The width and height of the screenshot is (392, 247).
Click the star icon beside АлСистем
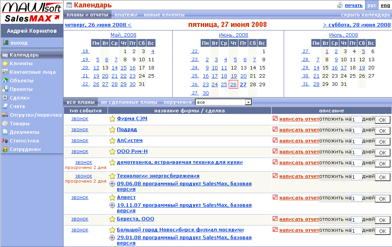112,140
